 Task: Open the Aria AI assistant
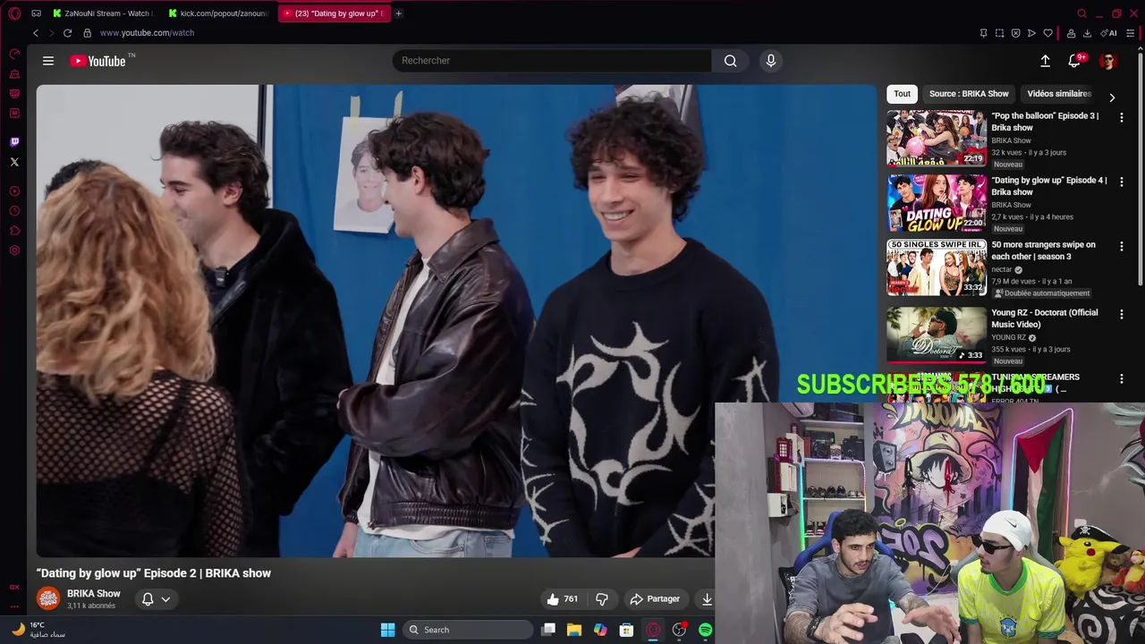tap(1110, 33)
